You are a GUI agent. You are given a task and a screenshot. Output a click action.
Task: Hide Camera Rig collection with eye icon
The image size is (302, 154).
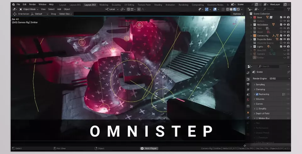tap(285, 36)
